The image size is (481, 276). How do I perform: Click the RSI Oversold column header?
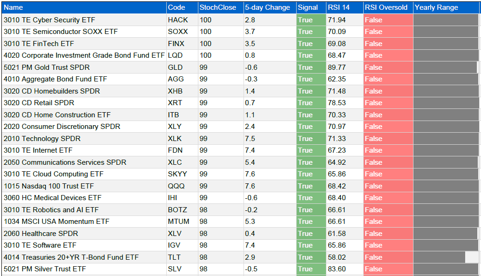(x=388, y=7)
